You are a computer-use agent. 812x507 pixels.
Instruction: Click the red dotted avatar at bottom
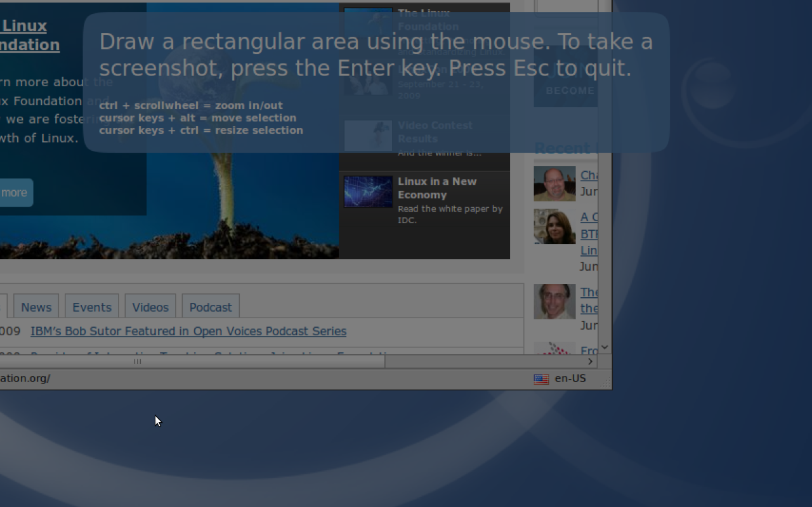pyautogui.click(x=554, y=349)
